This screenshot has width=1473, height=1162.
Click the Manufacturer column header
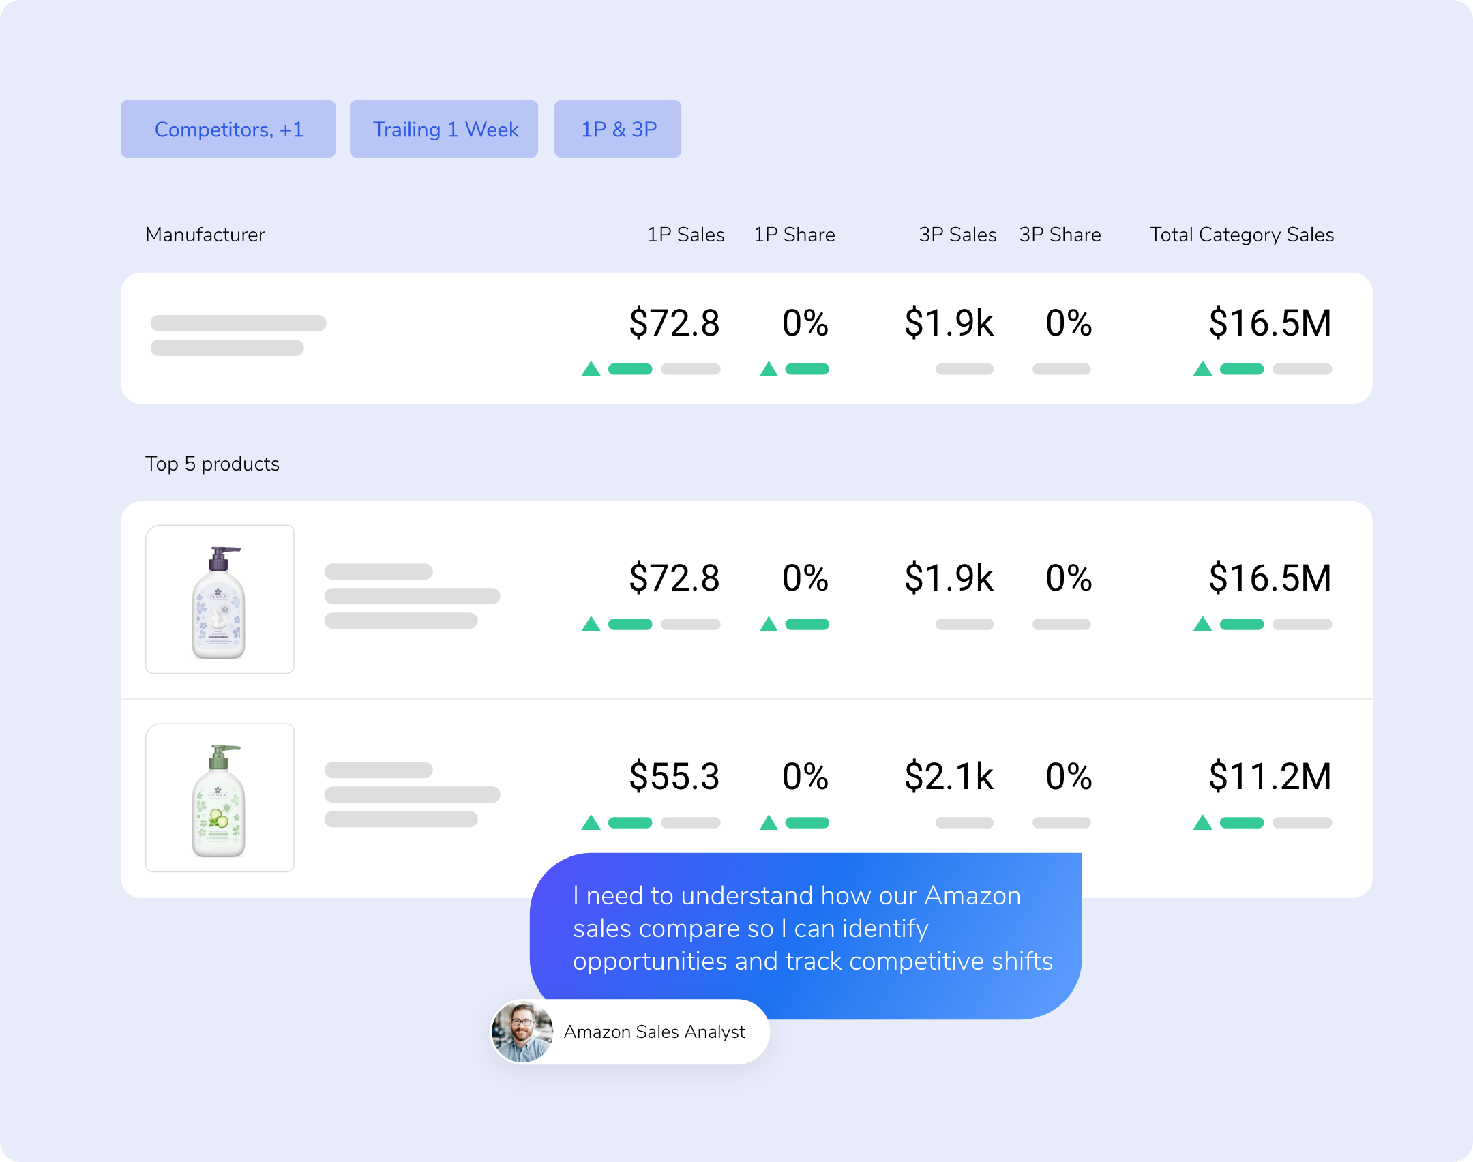205,235
